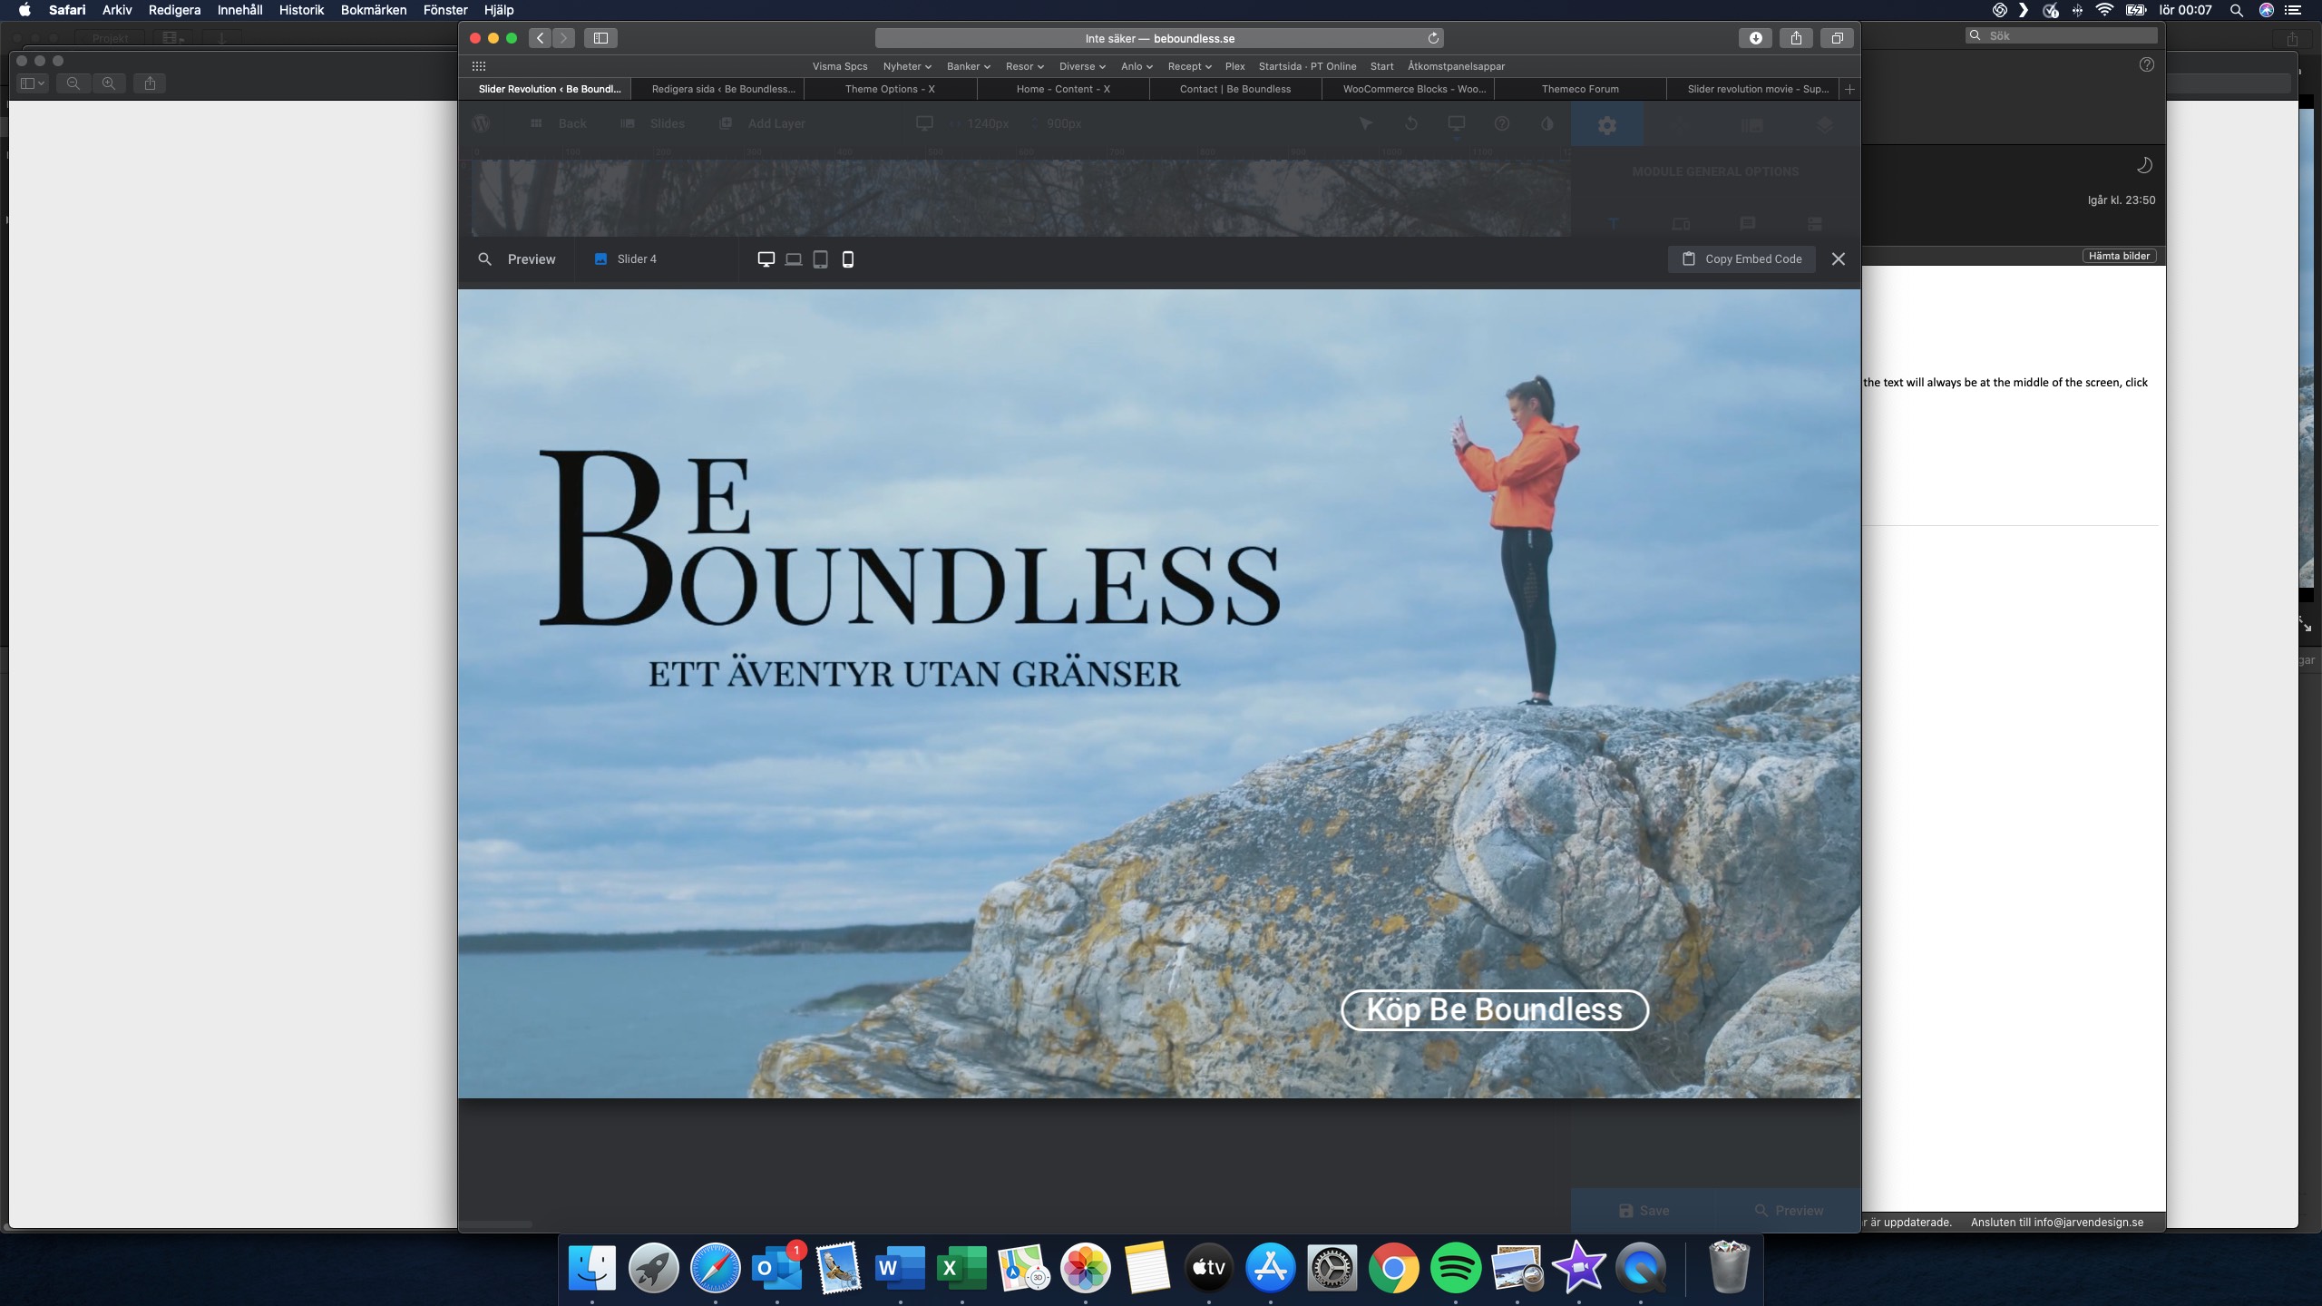
Task: Expand the Recept bookmarks folder
Action: pyautogui.click(x=1189, y=66)
